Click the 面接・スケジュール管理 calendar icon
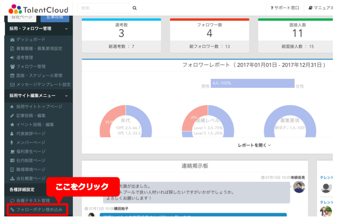 click(12, 75)
